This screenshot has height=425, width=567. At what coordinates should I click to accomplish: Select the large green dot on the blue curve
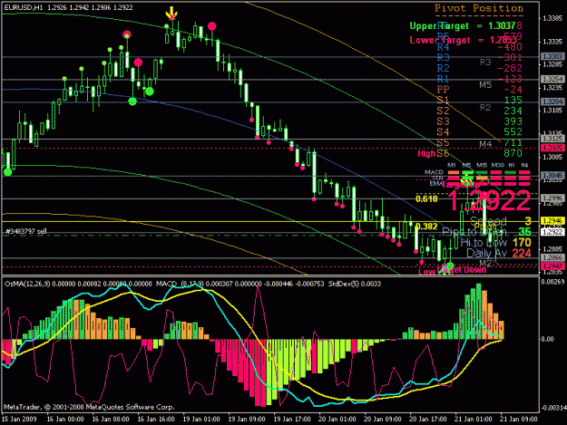132,101
